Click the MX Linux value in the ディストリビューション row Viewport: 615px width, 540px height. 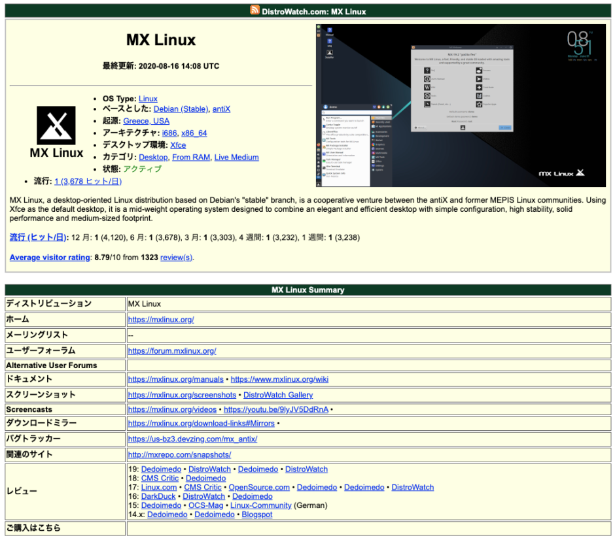[145, 304]
